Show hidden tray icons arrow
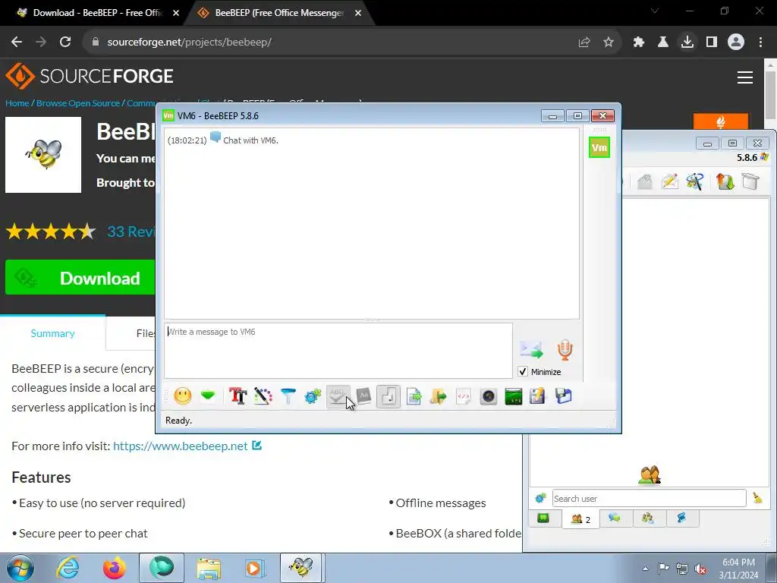777x583 pixels. pyautogui.click(x=645, y=569)
